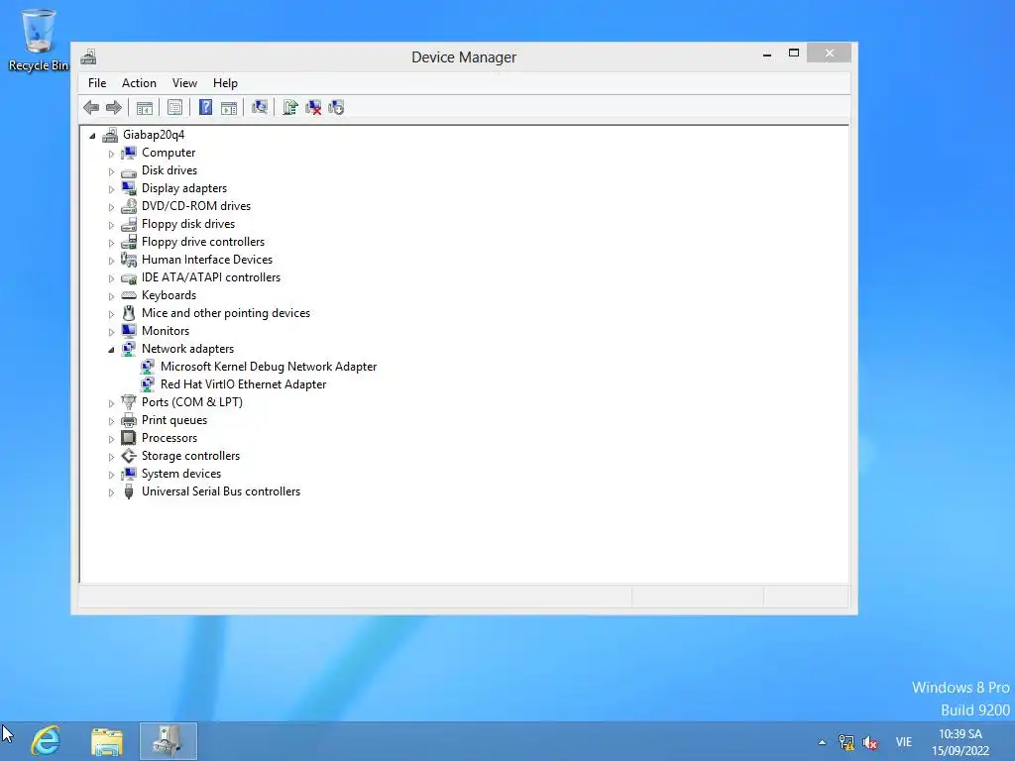Open the clock showing 10:39 SA

point(960,741)
